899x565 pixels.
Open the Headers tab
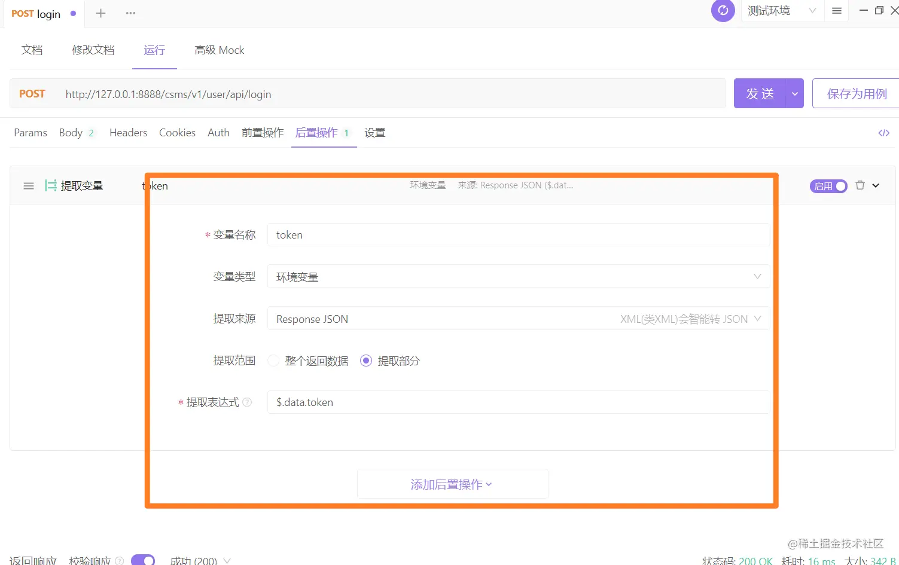pyautogui.click(x=128, y=133)
